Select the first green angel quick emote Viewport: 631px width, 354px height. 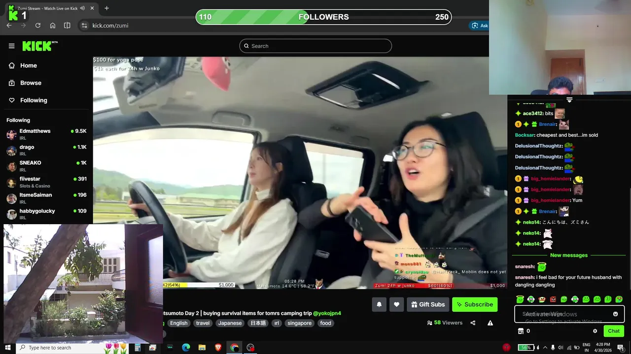pos(520,299)
